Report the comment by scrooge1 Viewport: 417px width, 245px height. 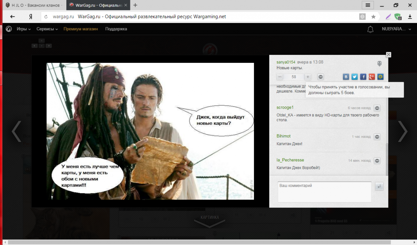377,108
